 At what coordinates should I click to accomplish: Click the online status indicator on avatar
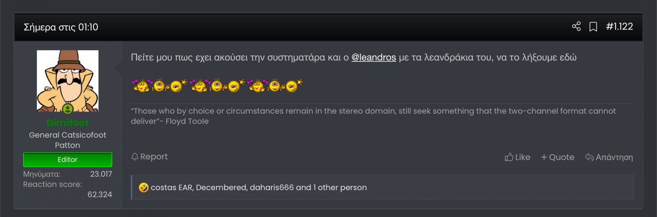[x=68, y=109]
